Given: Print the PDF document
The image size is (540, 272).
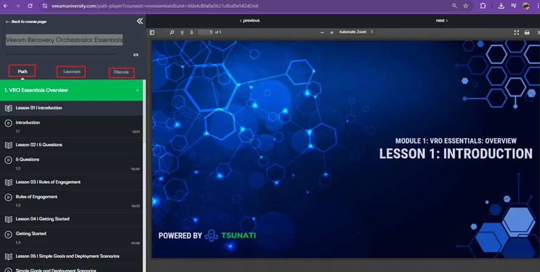Looking at the screenshot, I should point(527,32).
